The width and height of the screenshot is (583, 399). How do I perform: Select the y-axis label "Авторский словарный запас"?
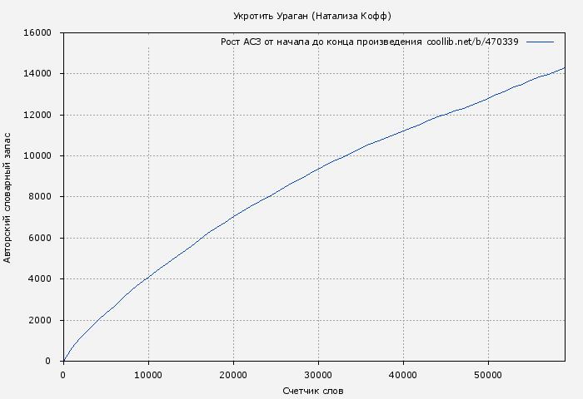click(8, 197)
